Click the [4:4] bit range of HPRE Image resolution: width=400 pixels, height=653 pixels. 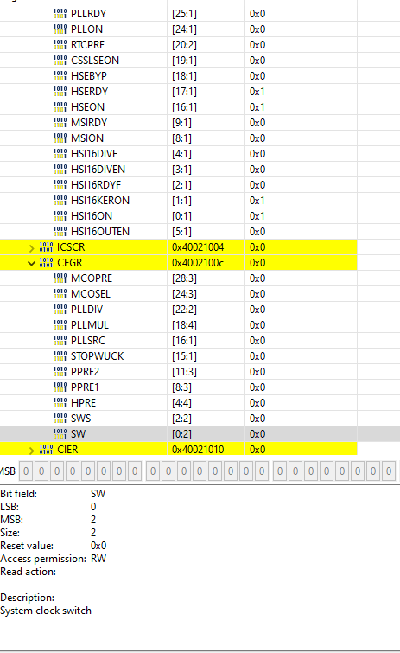coord(181,403)
